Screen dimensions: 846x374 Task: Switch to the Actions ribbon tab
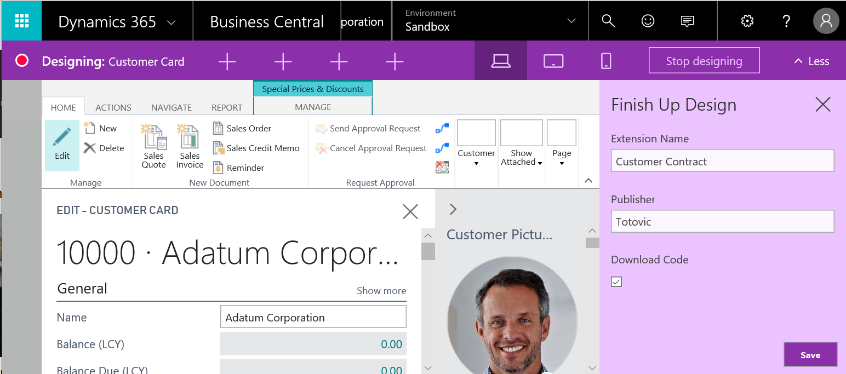click(x=113, y=107)
